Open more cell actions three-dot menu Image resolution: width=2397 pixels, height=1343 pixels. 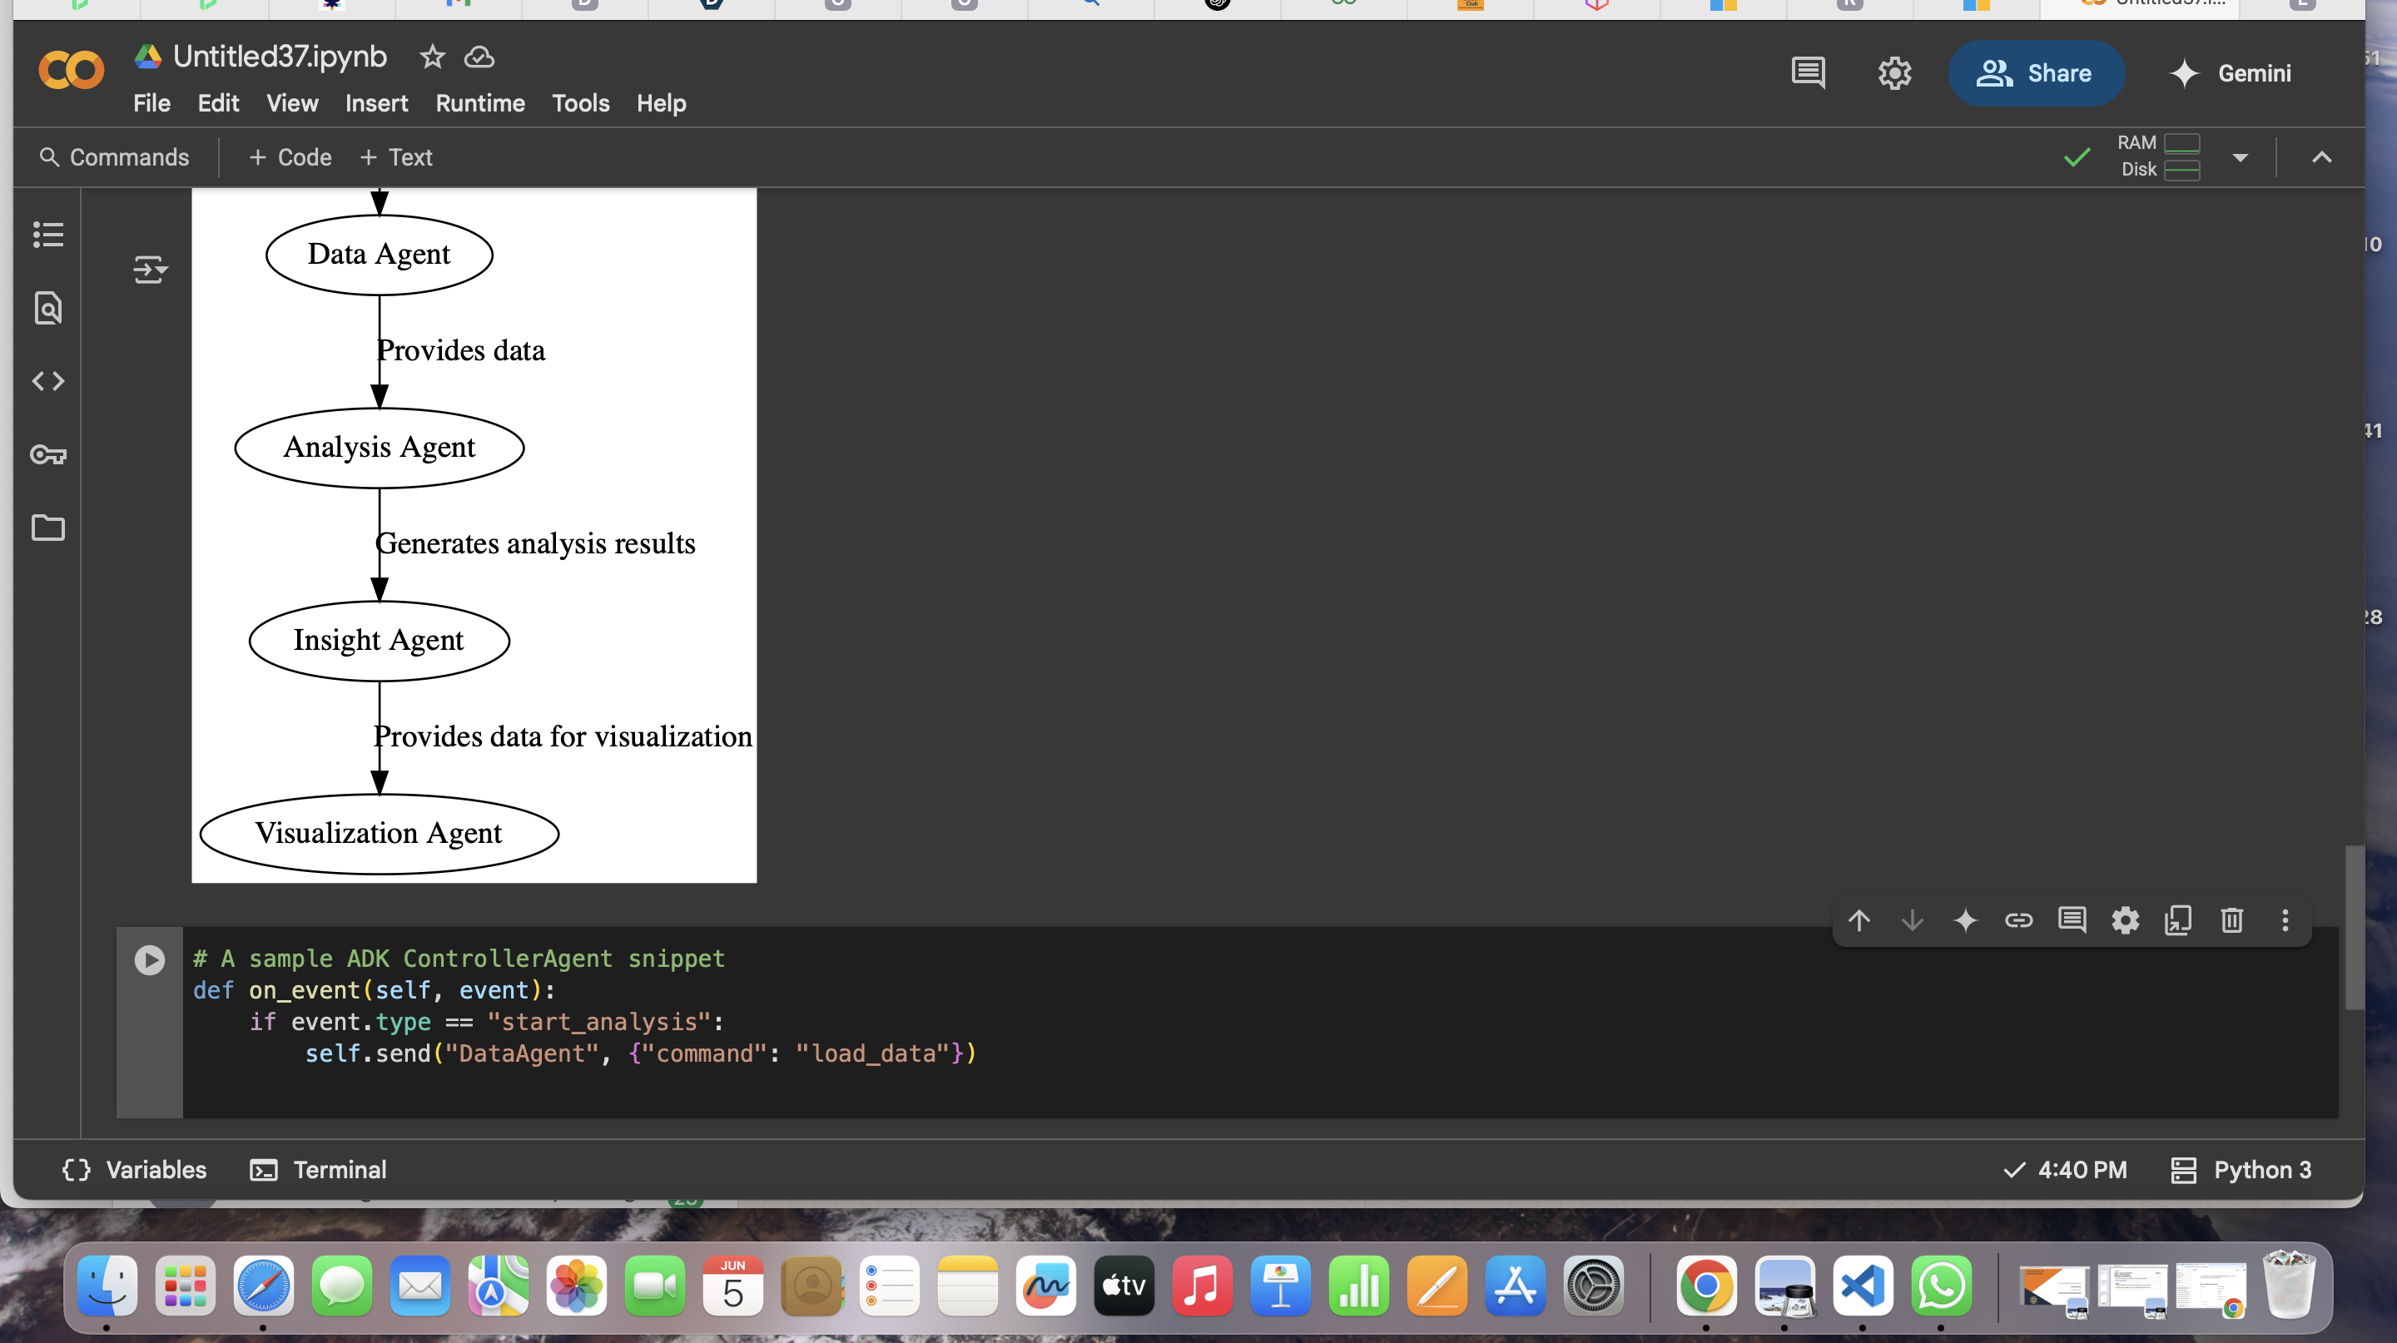[2285, 919]
